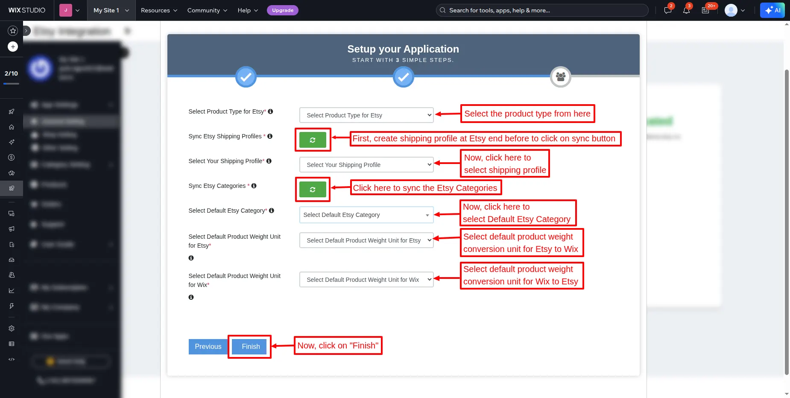Image resolution: width=790 pixels, height=398 pixels.
Task: Sync Etsy Categories with green refresh button
Action: click(x=313, y=189)
